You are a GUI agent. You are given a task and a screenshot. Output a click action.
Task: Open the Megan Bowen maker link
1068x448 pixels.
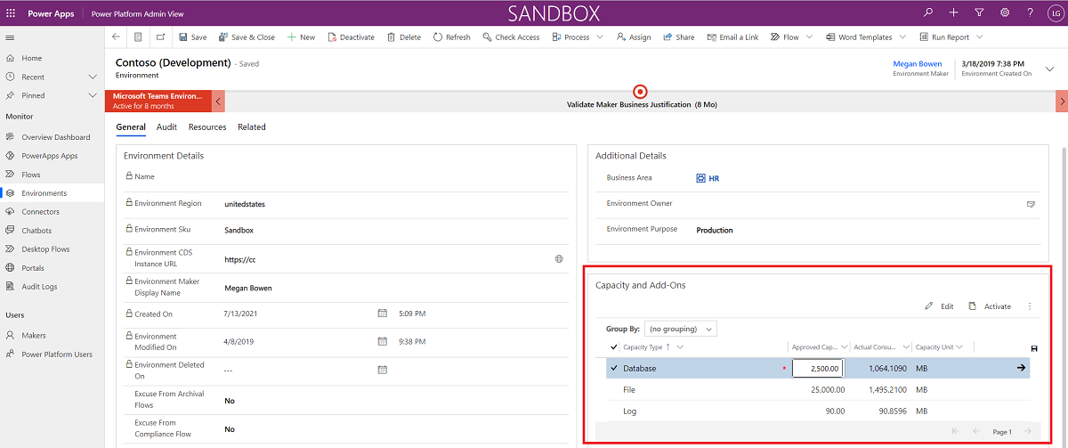pyautogui.click(x=917, y=64)
